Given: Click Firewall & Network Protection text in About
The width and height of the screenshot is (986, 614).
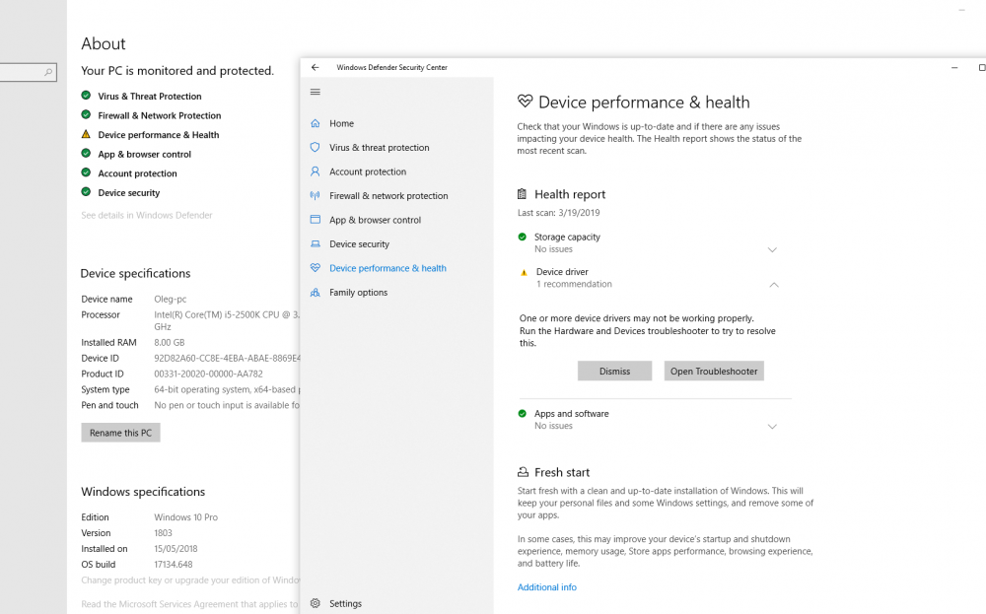Looking at the screenshot, I should tap(160, 115).
